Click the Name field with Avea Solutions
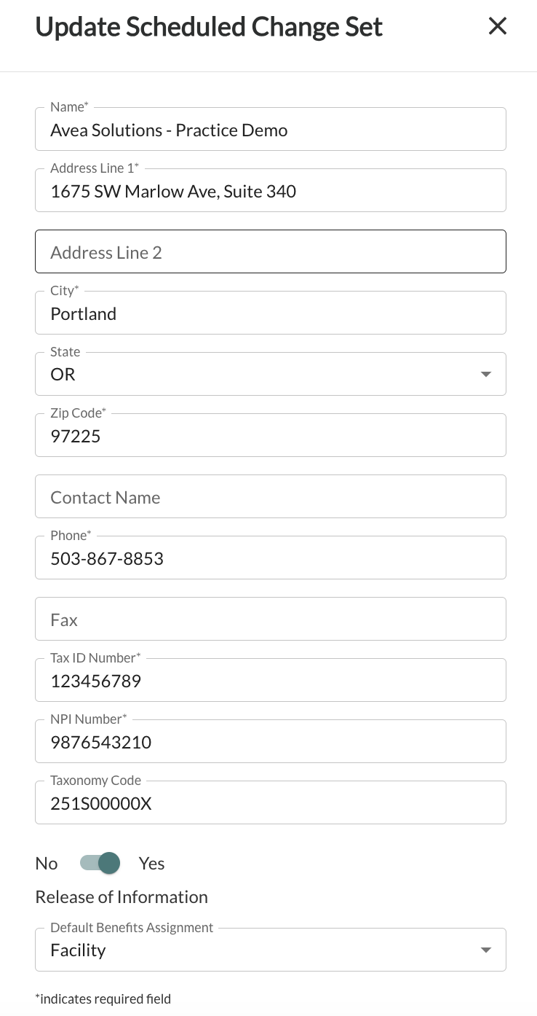Image resolution: width=537 pixels, height=1016 pixels. pyautogui.click(x=271, y=130)
